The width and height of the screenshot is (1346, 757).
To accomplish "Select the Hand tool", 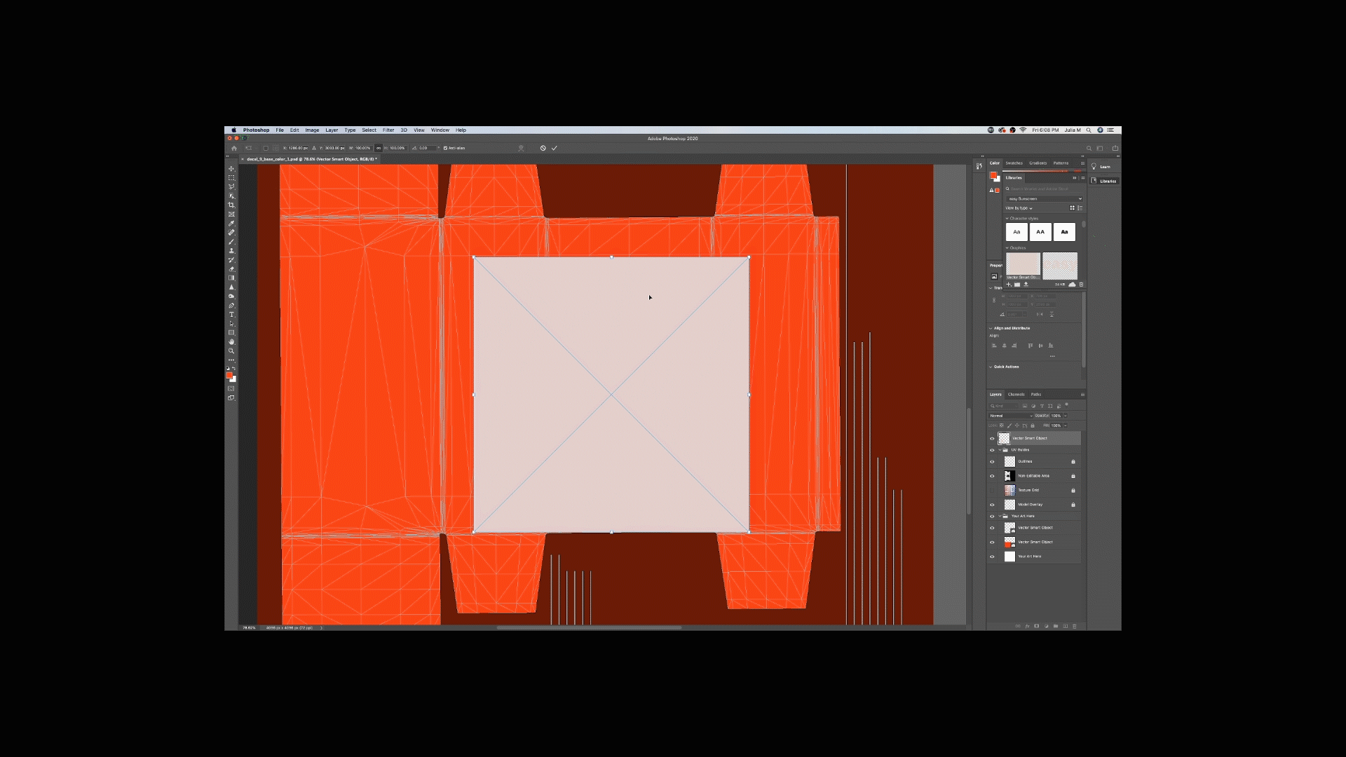I will [x=231, y=342].
